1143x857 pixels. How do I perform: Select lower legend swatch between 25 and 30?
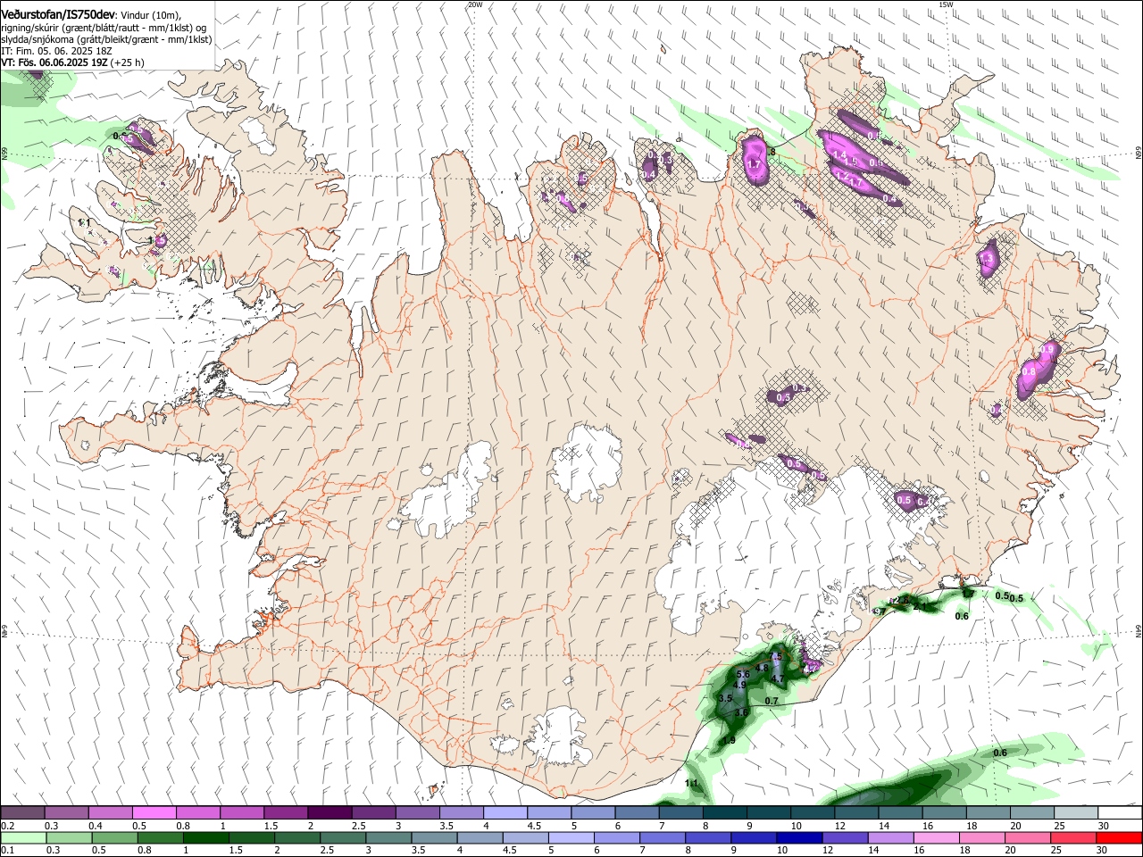coord(1074,837)
